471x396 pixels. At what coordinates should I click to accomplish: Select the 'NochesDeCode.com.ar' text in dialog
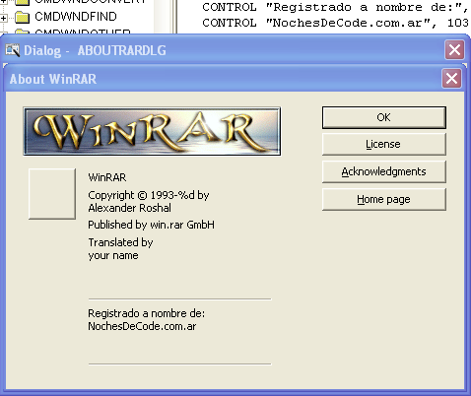click(142, 326)
